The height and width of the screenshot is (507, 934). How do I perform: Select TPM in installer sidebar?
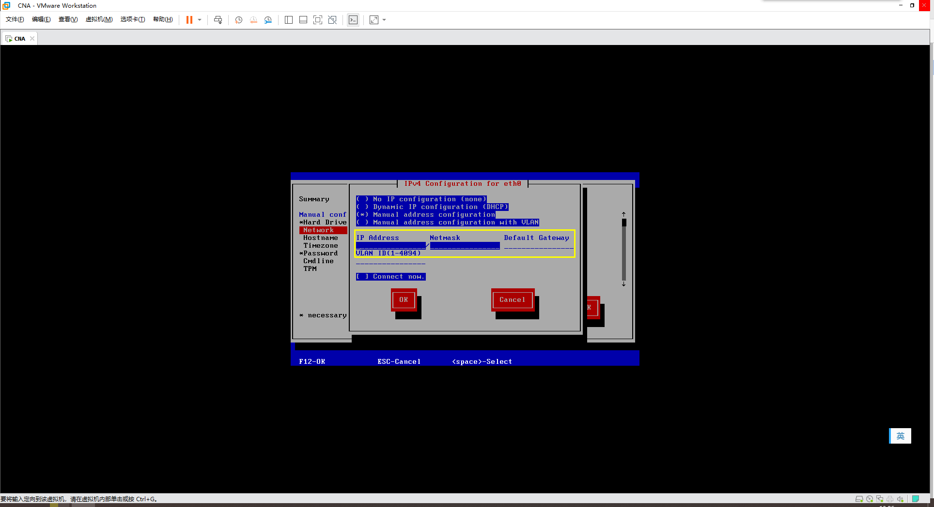point(310,269)
